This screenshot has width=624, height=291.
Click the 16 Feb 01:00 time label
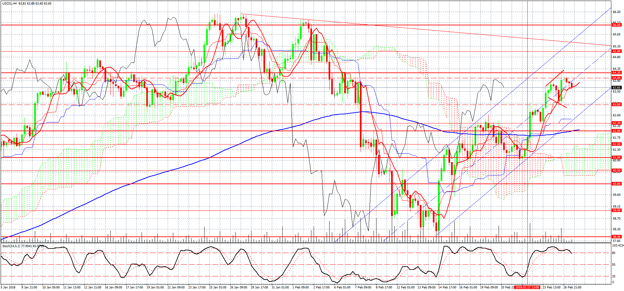[468, 287]
